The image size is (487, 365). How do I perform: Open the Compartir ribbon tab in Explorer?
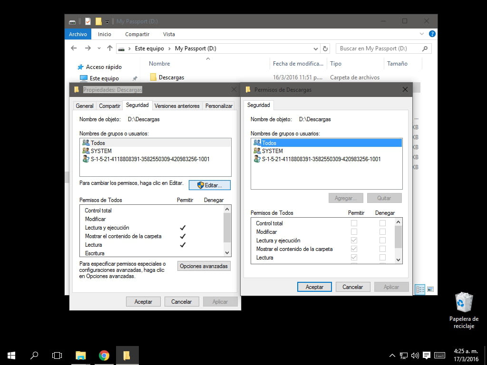(137, 34)
